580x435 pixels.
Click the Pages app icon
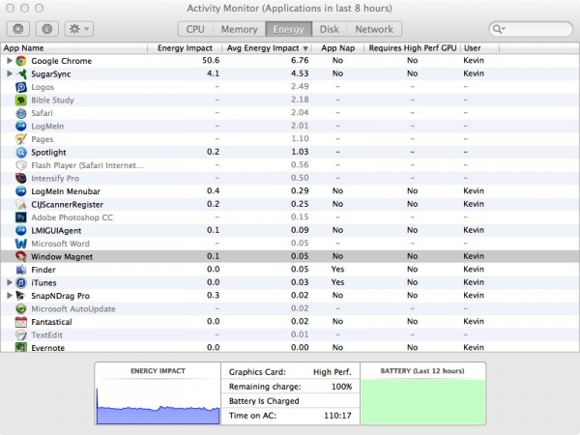point(21,139)
